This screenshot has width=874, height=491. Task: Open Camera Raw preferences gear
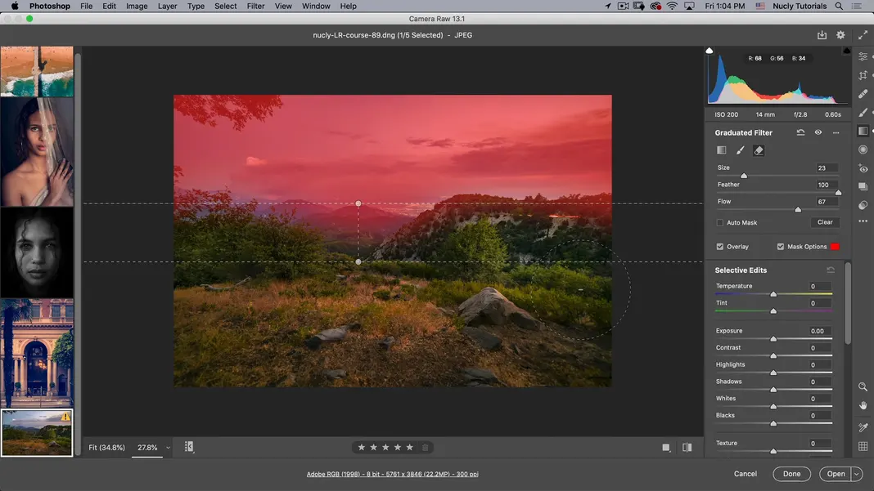840,35
